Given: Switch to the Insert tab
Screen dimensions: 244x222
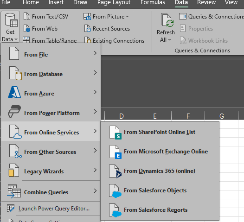Looking at the screenshot, I should click(x=56, y=2).
